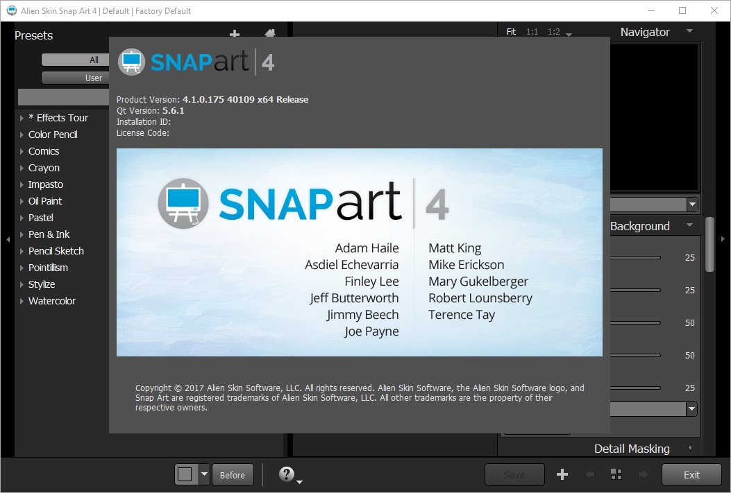Click the Exit button
Screen dimensions: 731x493
pyautogui.click(x=691, y=475)
